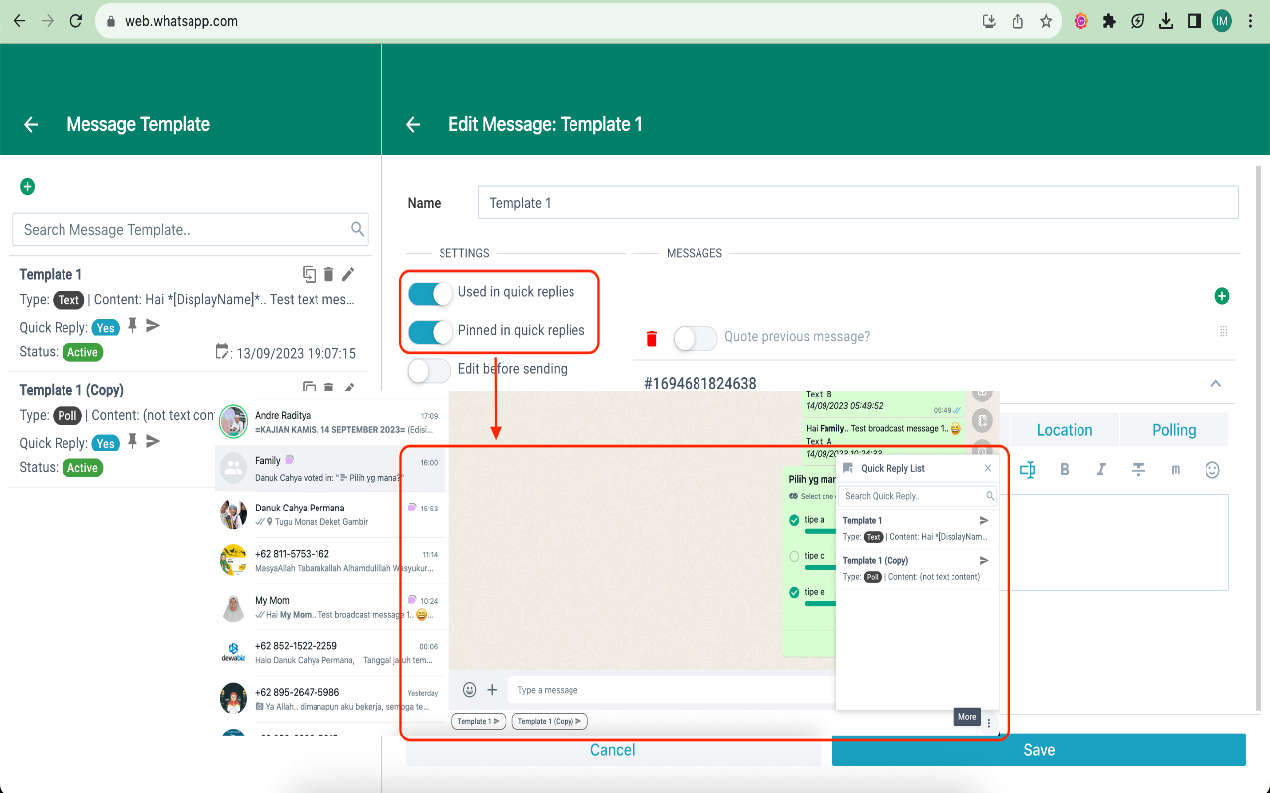Toggle Pinned in quick replies off
Viewport: 1270px width, 793px height.
pos(430,331)
